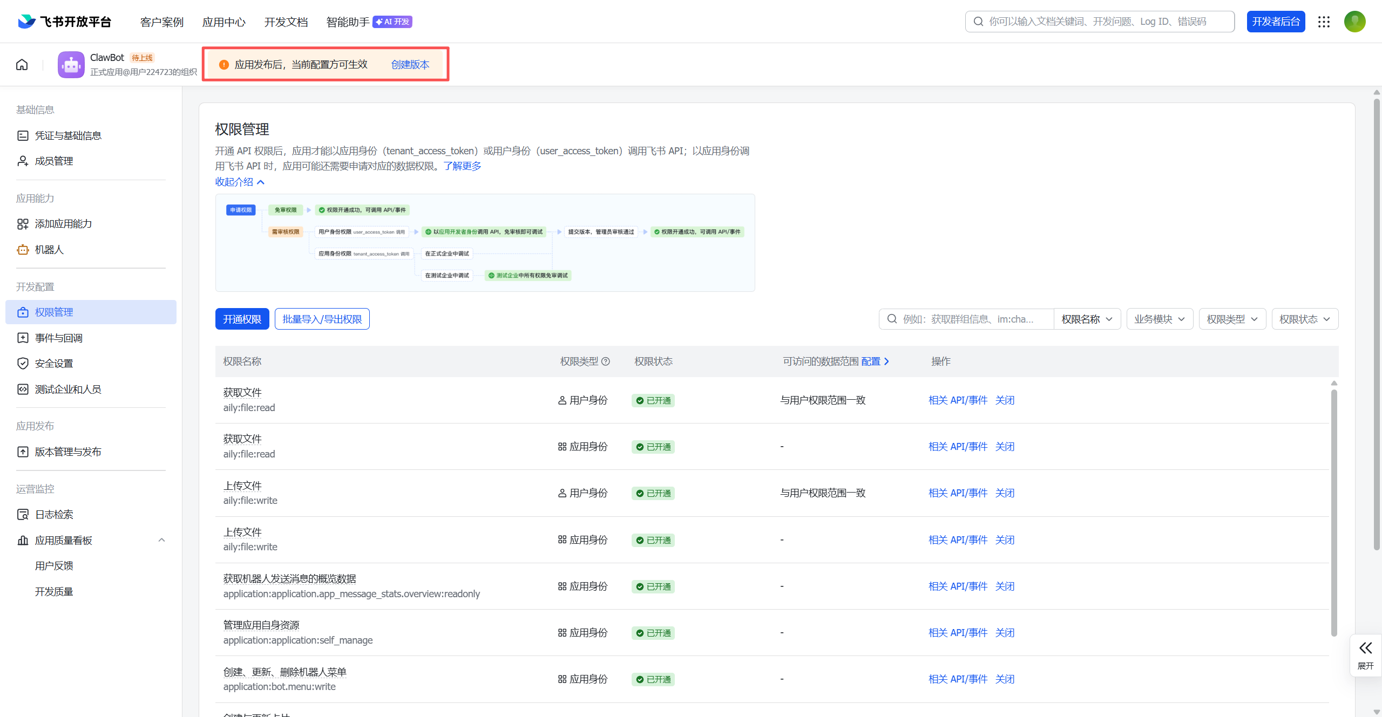Open the 权限名称 search-type dropdown

[1087, 319]
